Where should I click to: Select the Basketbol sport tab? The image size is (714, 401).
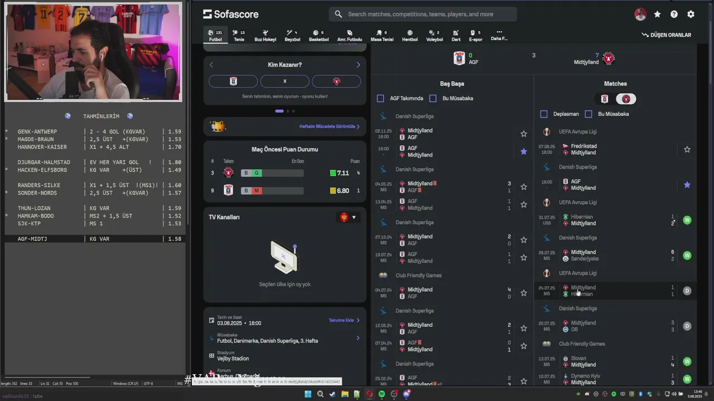click(319, 36)
